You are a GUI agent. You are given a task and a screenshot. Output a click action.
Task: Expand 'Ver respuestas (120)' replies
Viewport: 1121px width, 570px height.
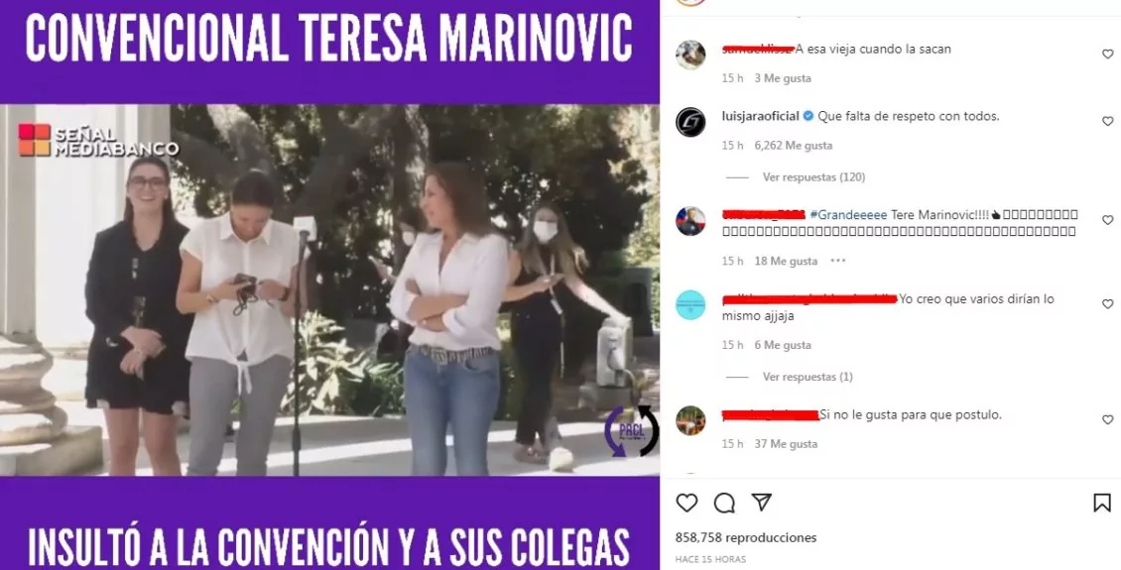tap(813, 177)
